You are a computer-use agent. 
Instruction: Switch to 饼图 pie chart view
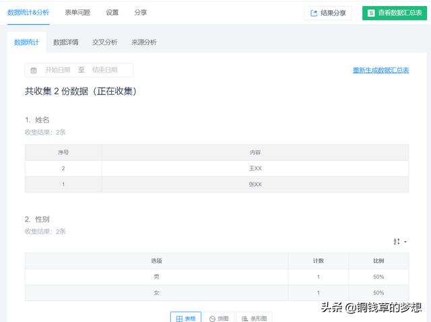point(219,318)
